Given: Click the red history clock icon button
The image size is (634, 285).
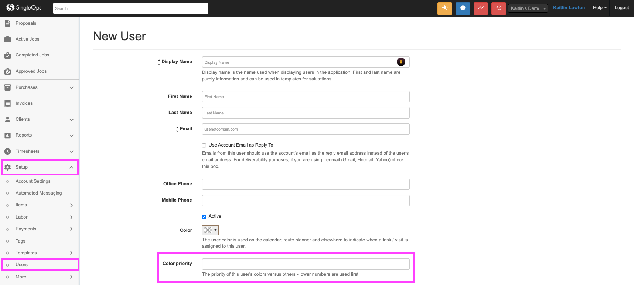Looking at the screenshot, I should point(498,8).
